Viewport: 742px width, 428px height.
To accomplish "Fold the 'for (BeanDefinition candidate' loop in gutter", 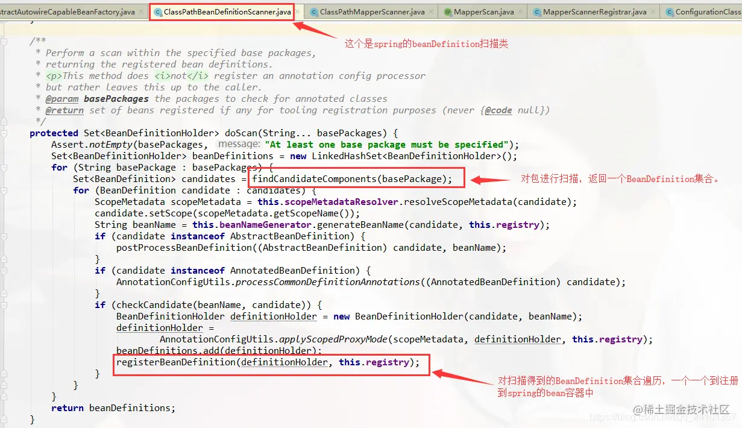I will [x=5, y=190].
